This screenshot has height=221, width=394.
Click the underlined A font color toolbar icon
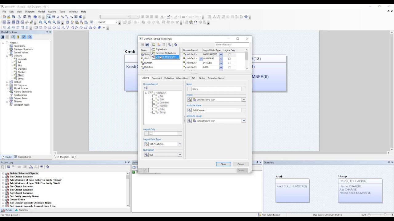pyautogui.click(x=161, y=17)
